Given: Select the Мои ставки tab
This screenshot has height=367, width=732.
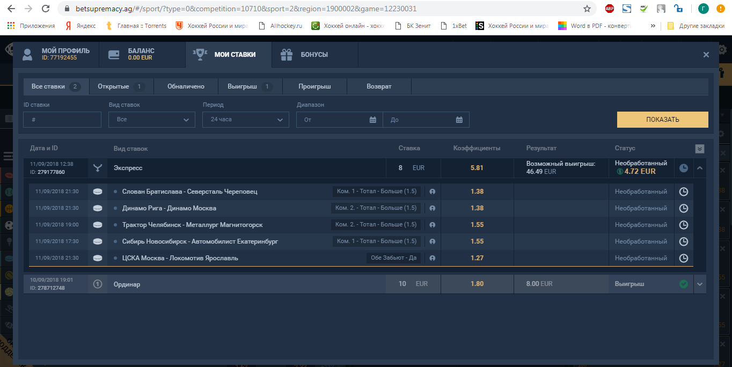Looking at the screenshot, I should coord(229,54).
